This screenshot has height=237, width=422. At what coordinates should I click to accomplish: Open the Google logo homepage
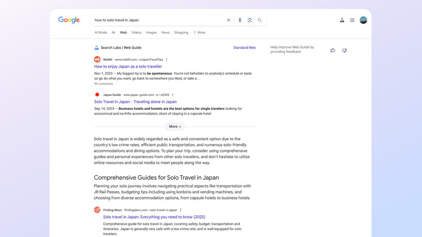[69, 20]
